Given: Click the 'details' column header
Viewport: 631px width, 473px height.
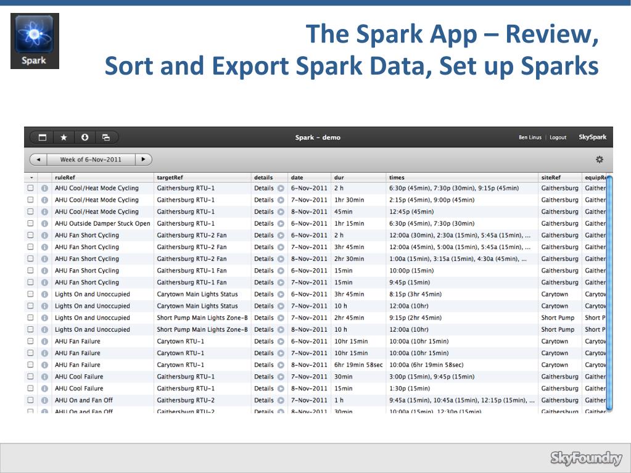Looking at the screenshot, I should (x=263, y=178).
